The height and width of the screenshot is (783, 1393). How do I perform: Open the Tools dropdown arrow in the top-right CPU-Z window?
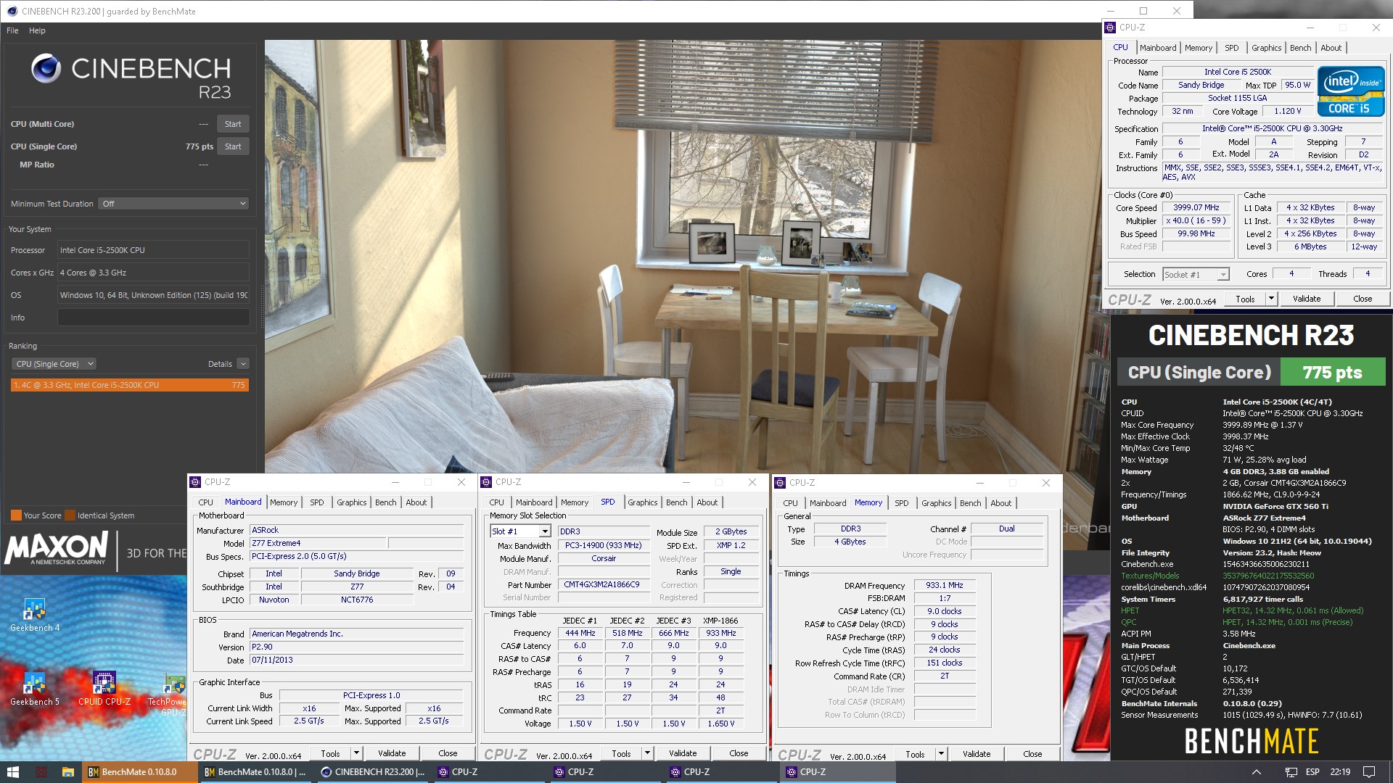tap(1271, 299)
